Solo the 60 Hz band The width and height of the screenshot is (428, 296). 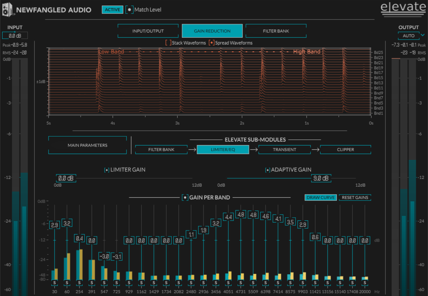coord(67,283)
